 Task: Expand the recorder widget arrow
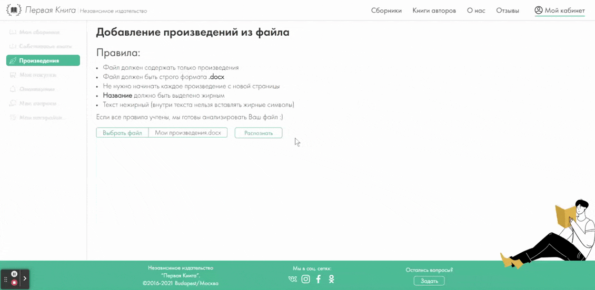25,278
